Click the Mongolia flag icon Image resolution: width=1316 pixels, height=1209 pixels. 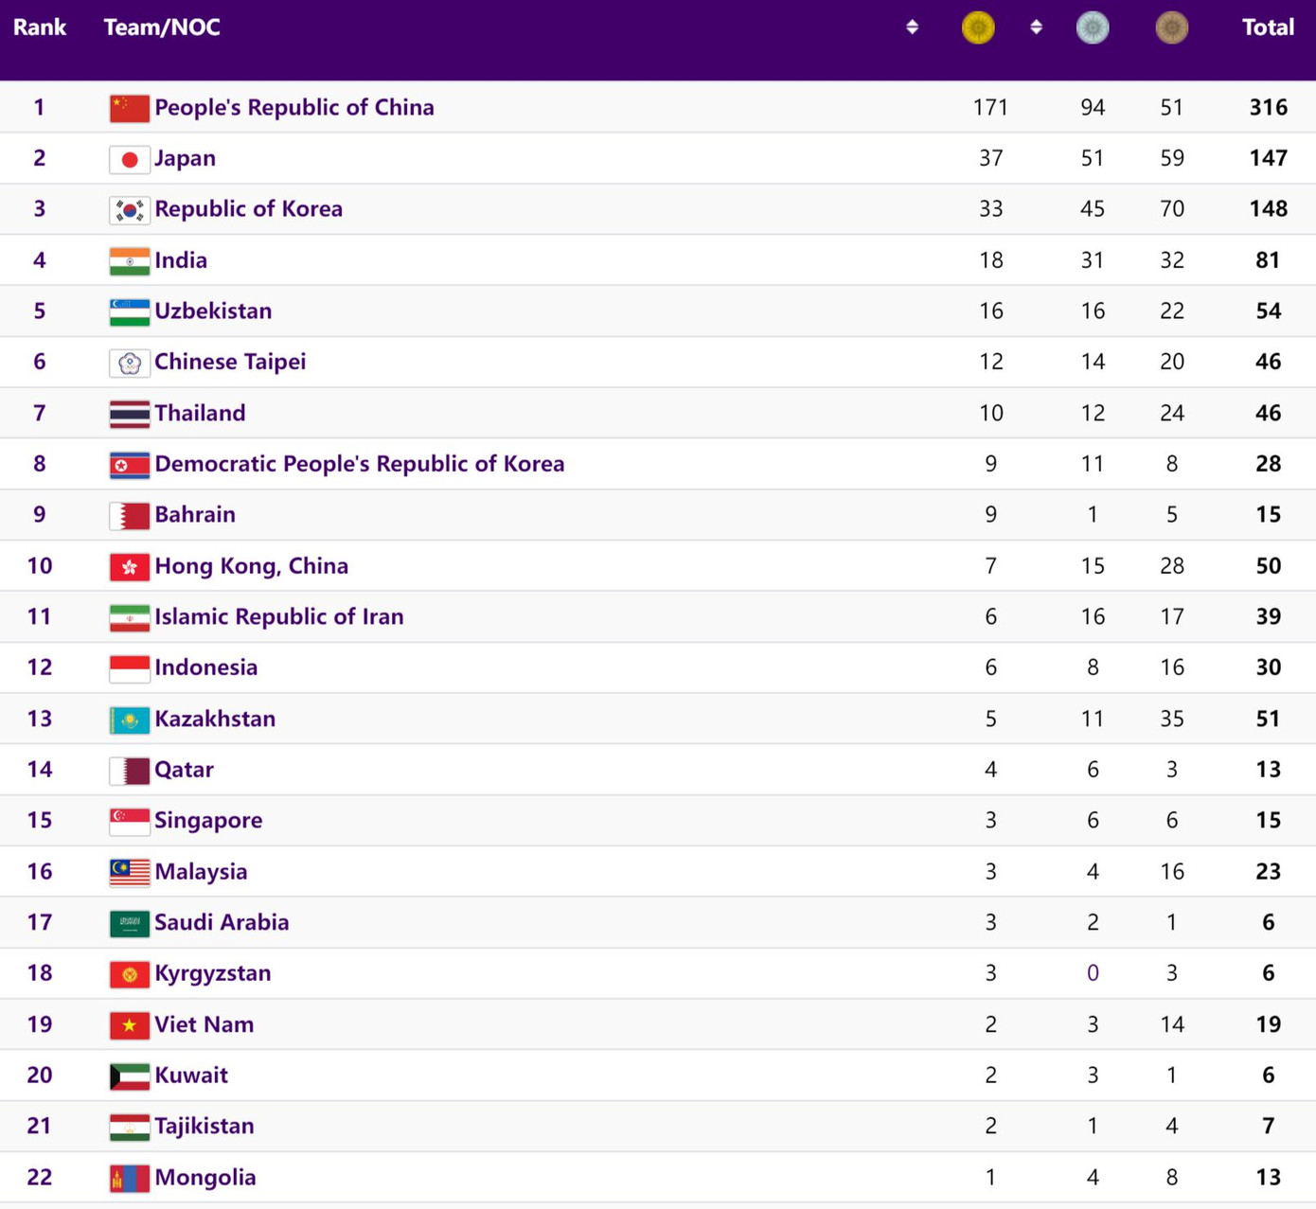(x=129, y=1179)
